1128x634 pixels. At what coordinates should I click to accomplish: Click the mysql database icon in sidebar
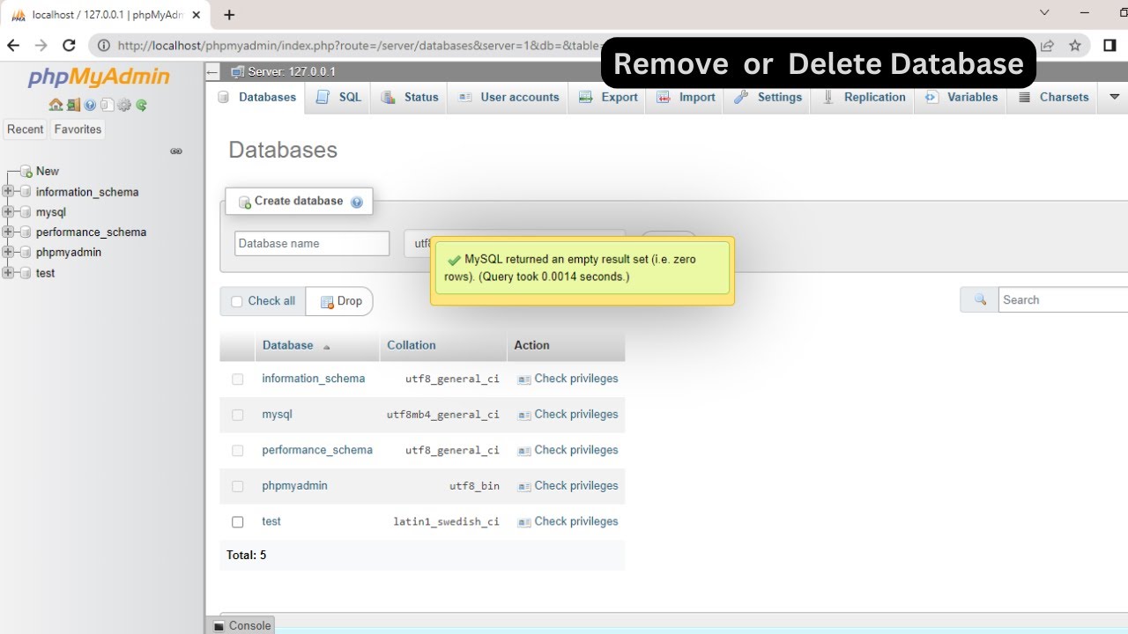(x=26, y=212)
